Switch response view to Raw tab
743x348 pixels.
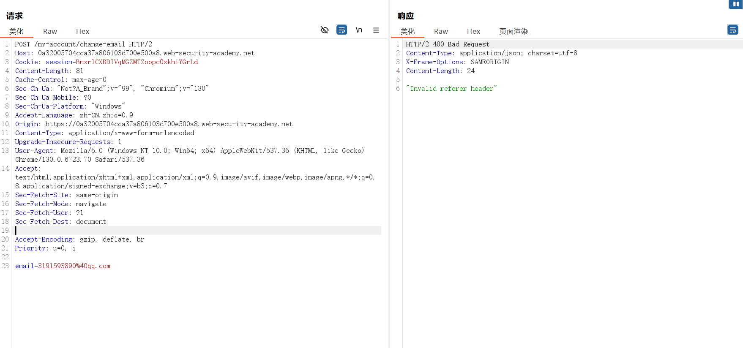(x=441, y=31)
